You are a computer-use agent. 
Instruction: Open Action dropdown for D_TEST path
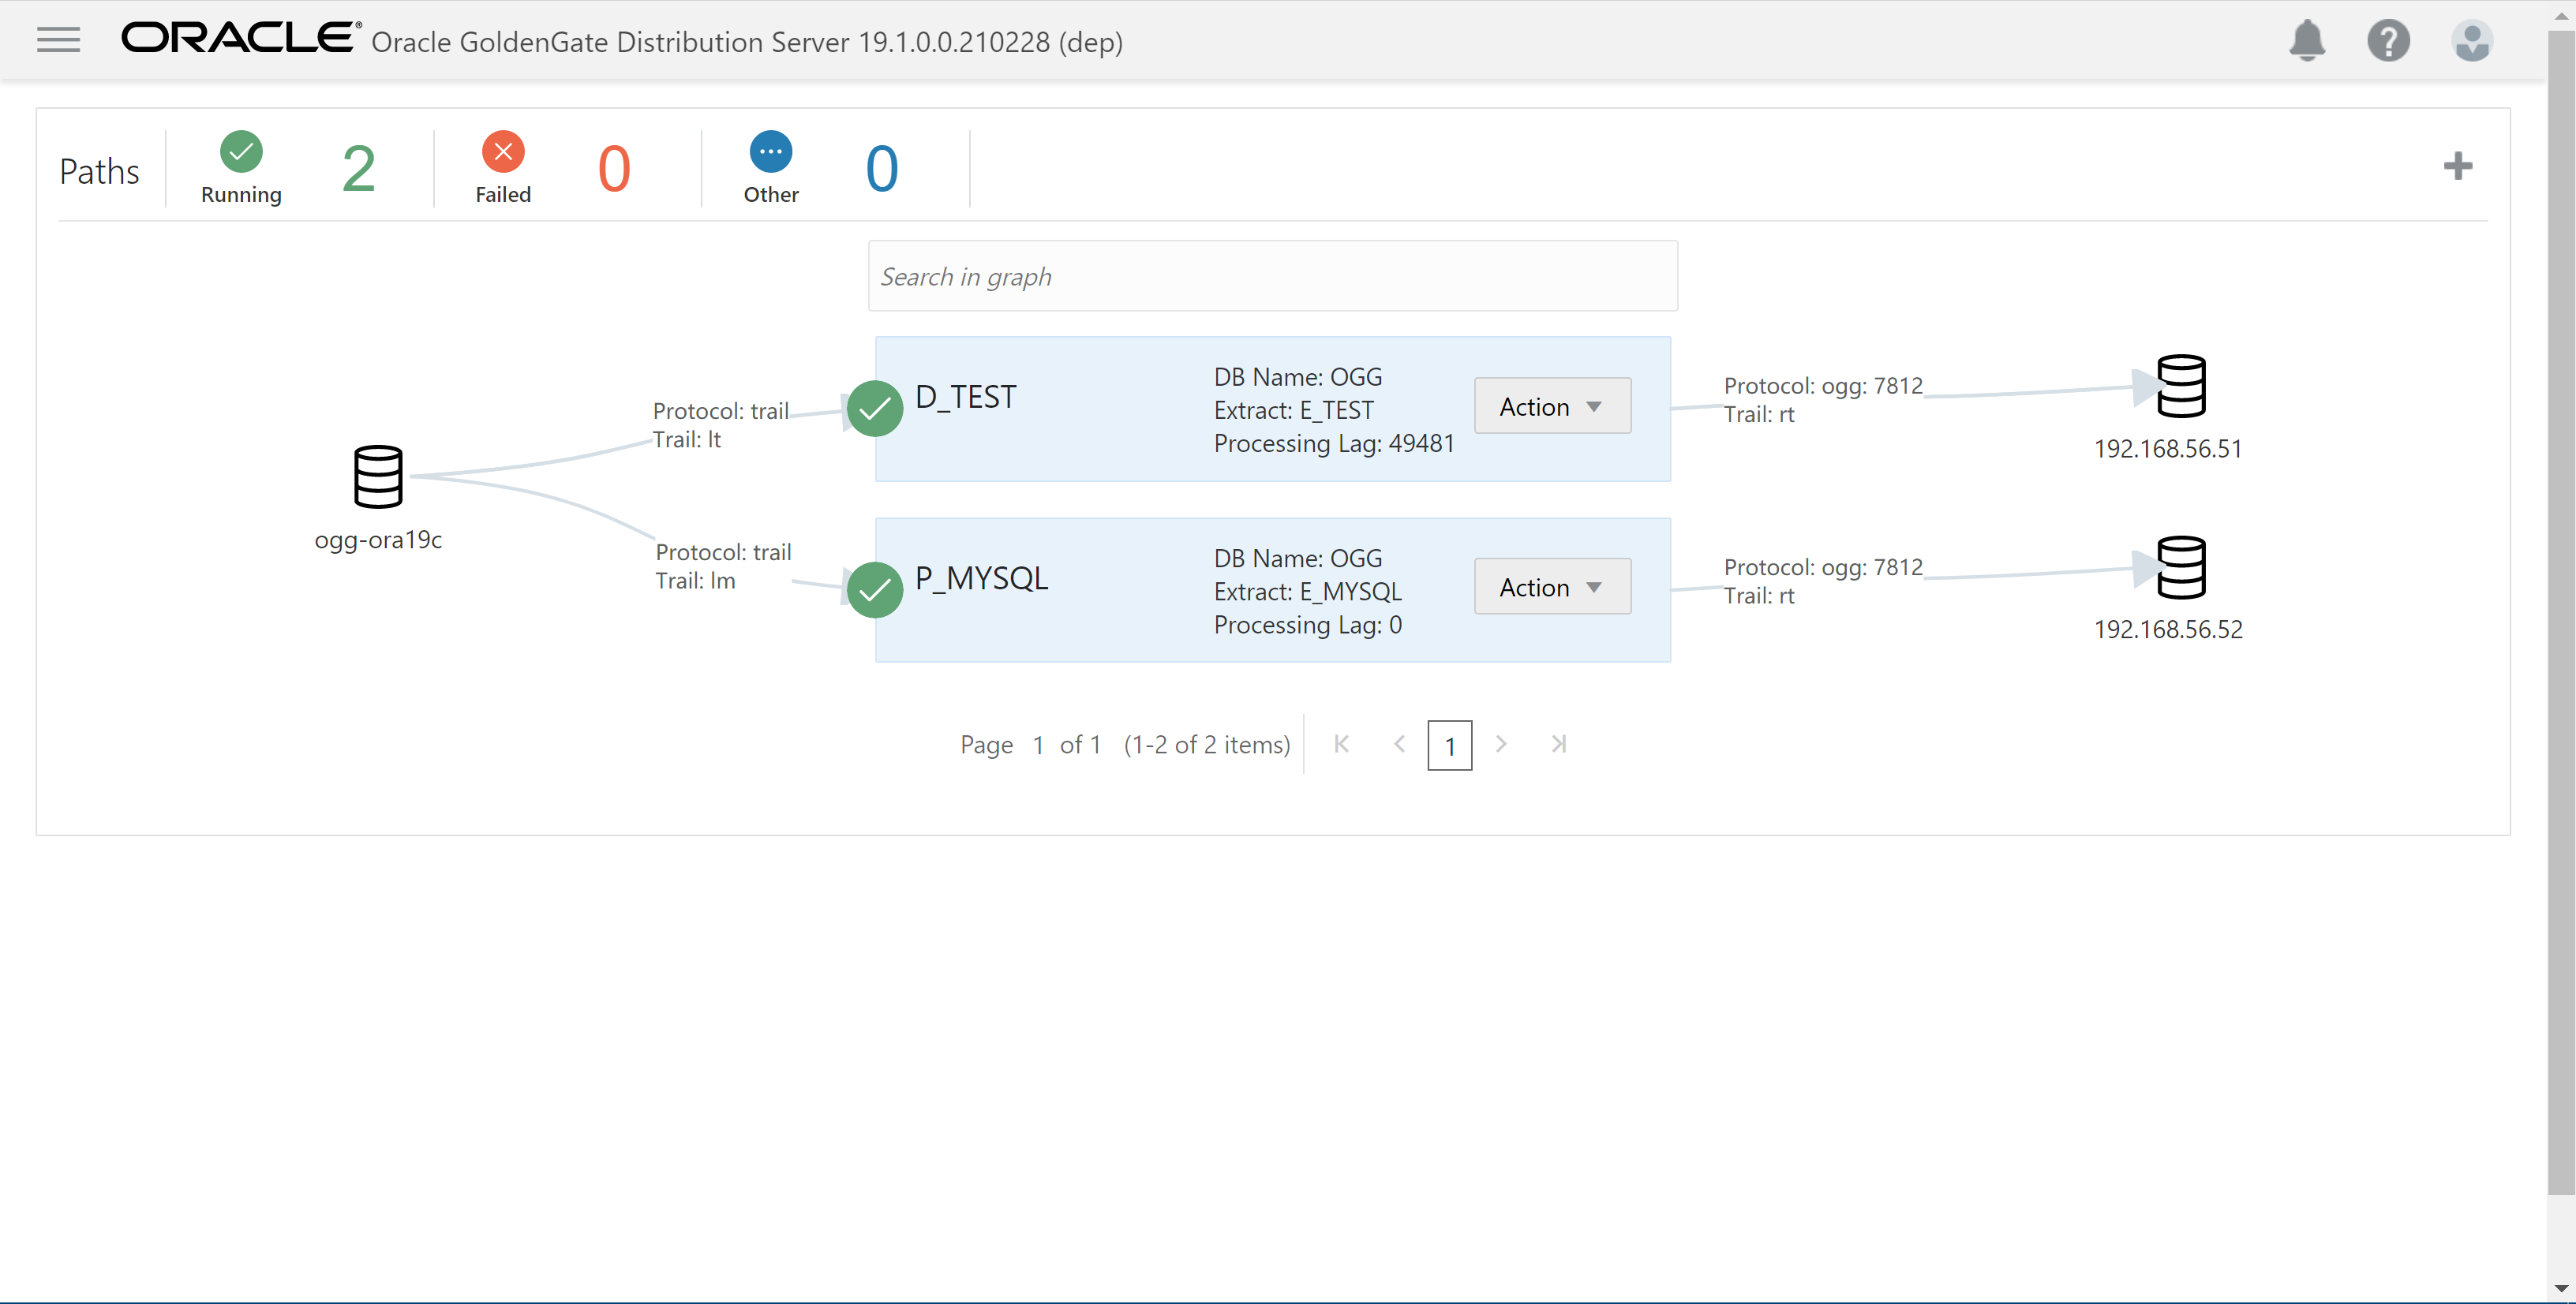click(x=1552, y=405)
